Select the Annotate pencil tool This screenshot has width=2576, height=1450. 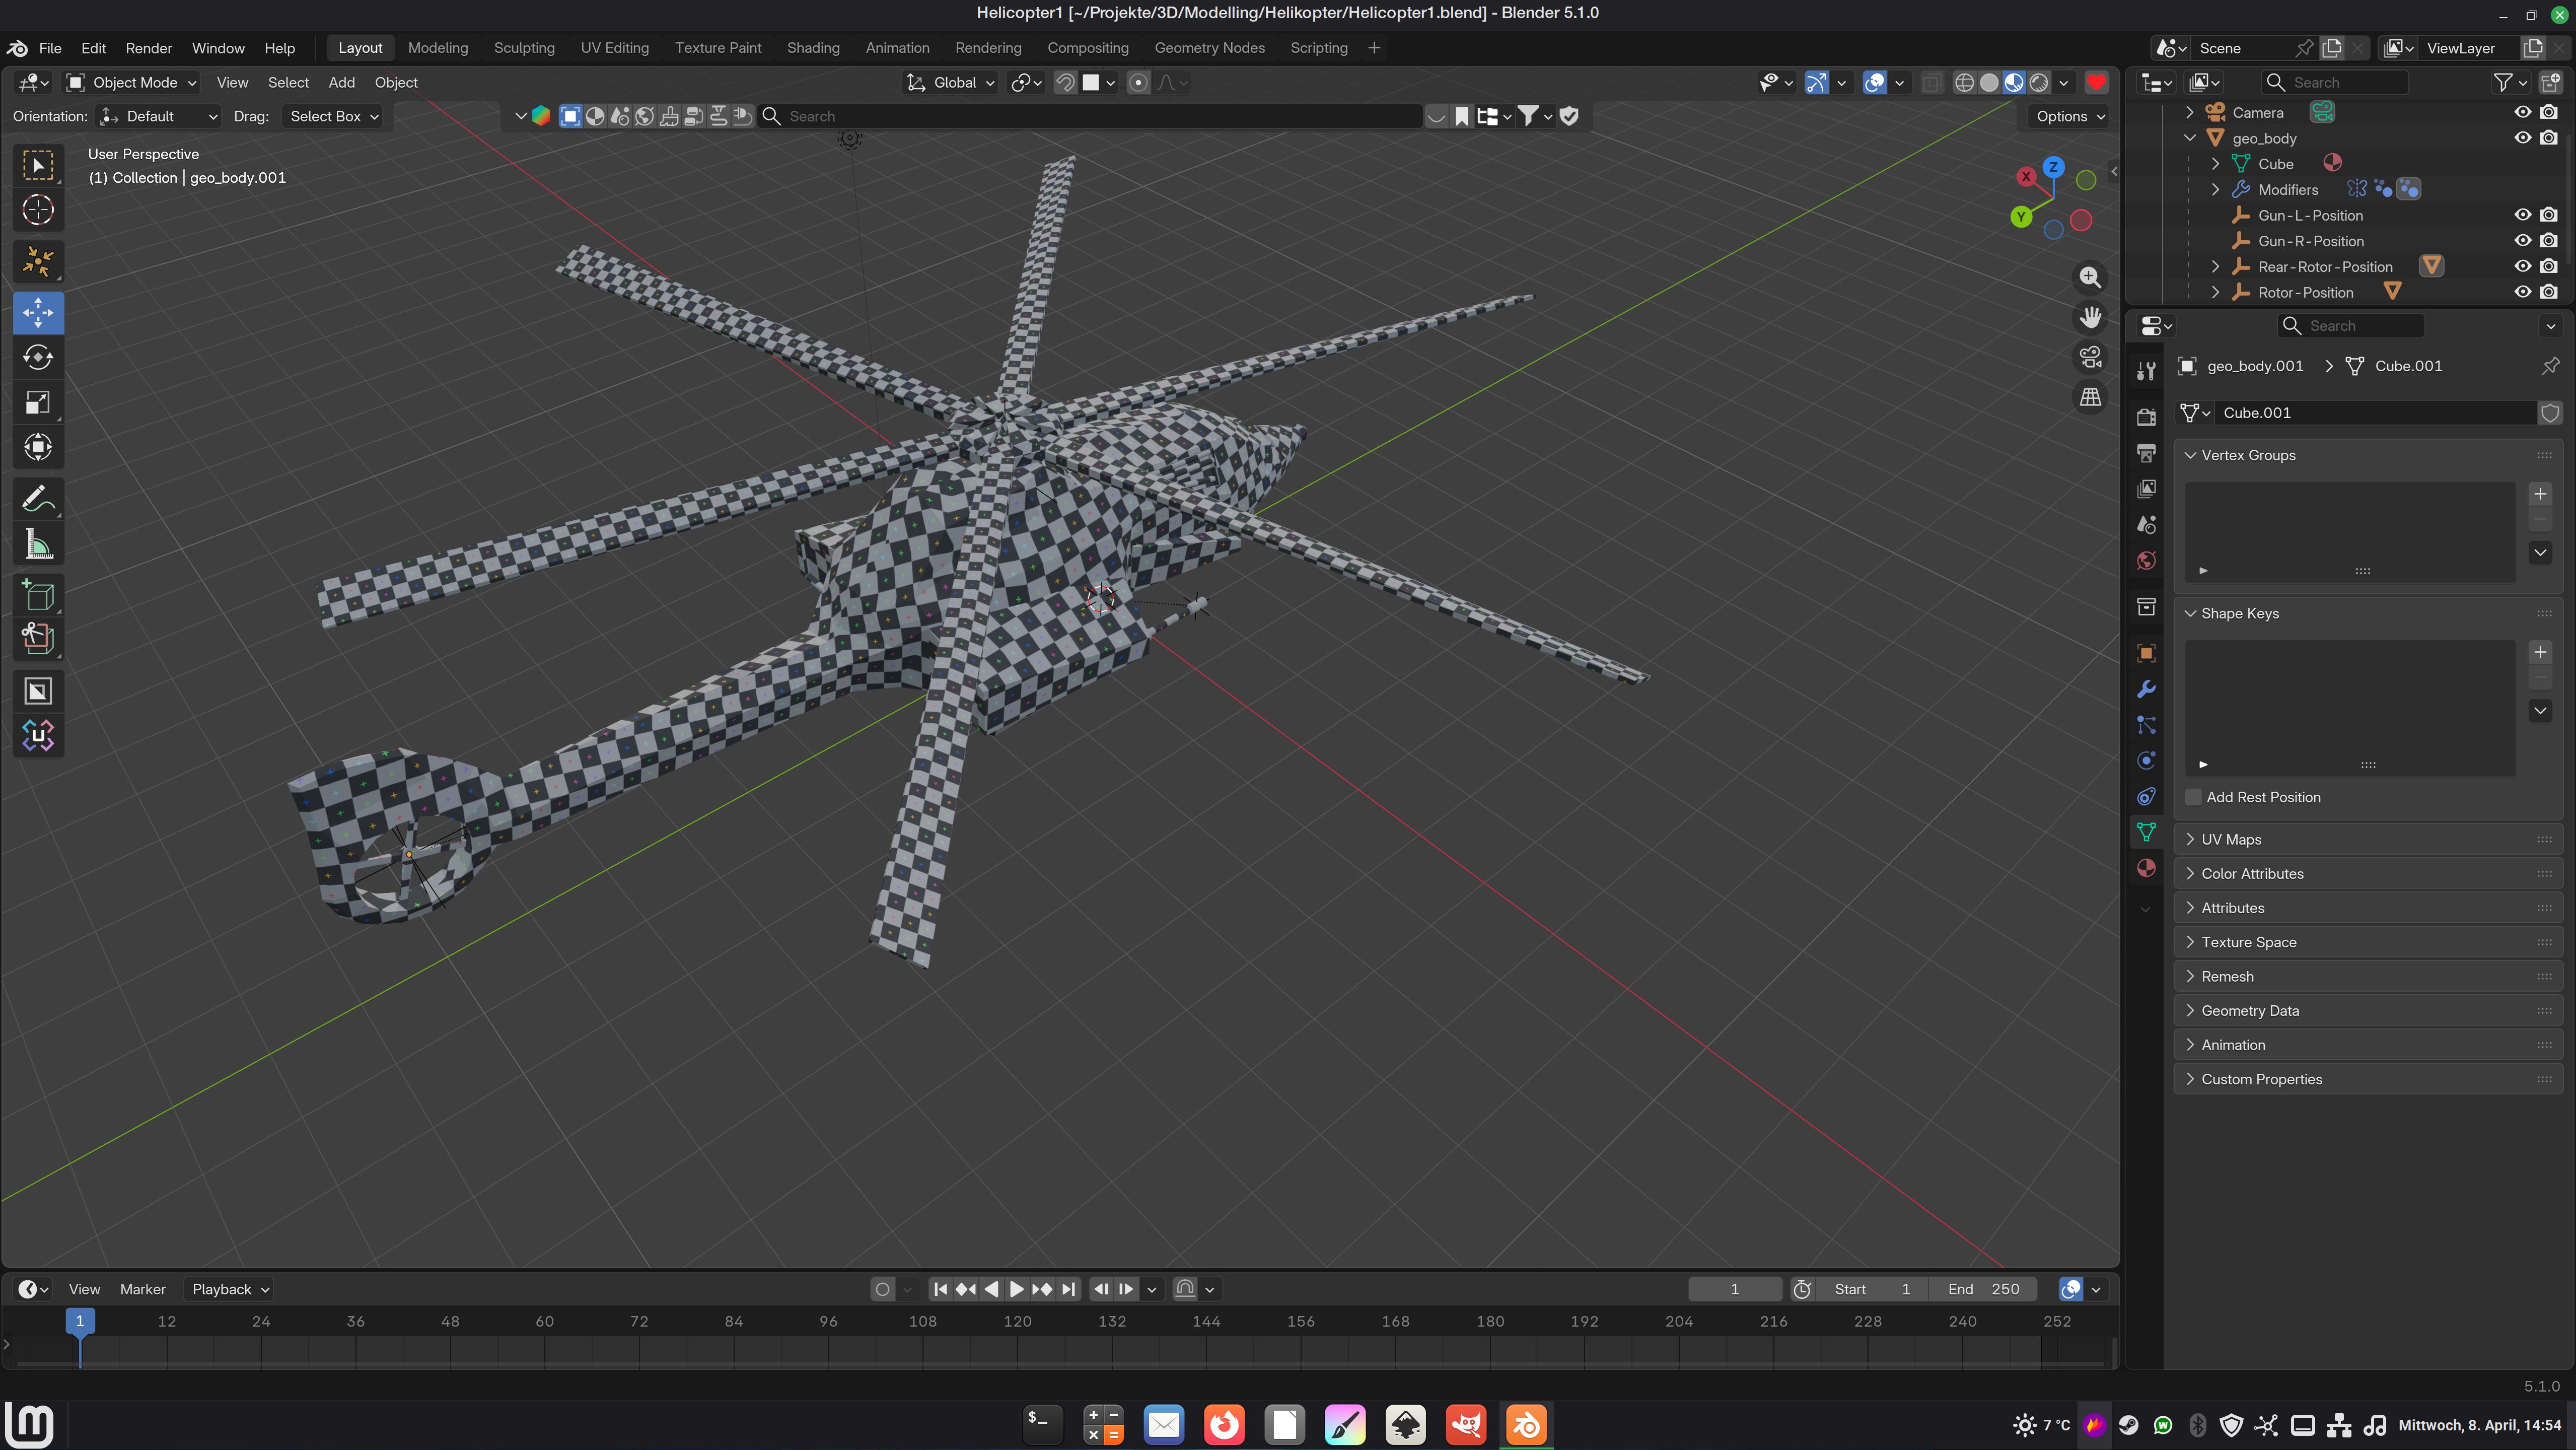coord(38,499)
